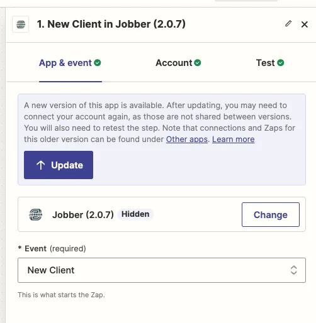Viewport: 316px width, 323px height.
Task: Click the green check next to Account
Action: coord(198,63)
